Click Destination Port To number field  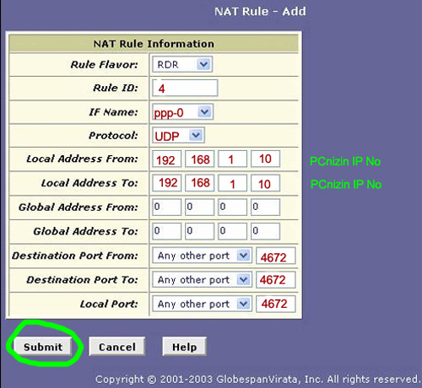pos(276,279)
